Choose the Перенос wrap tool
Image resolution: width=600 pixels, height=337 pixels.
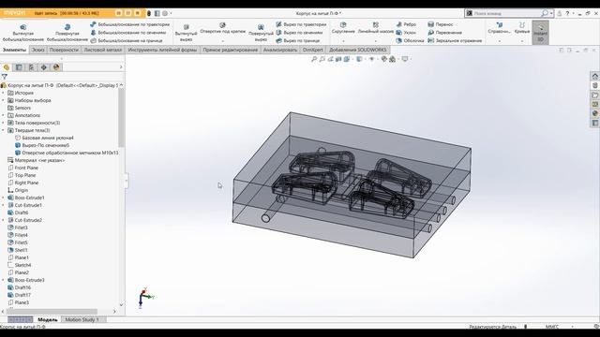coord(441,24)
